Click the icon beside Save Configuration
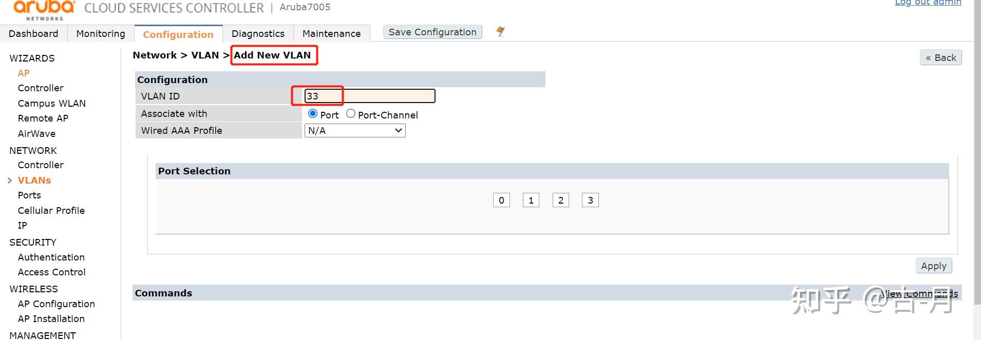The height and width of the screenshot is (340, 981). [x=500, y=32]
